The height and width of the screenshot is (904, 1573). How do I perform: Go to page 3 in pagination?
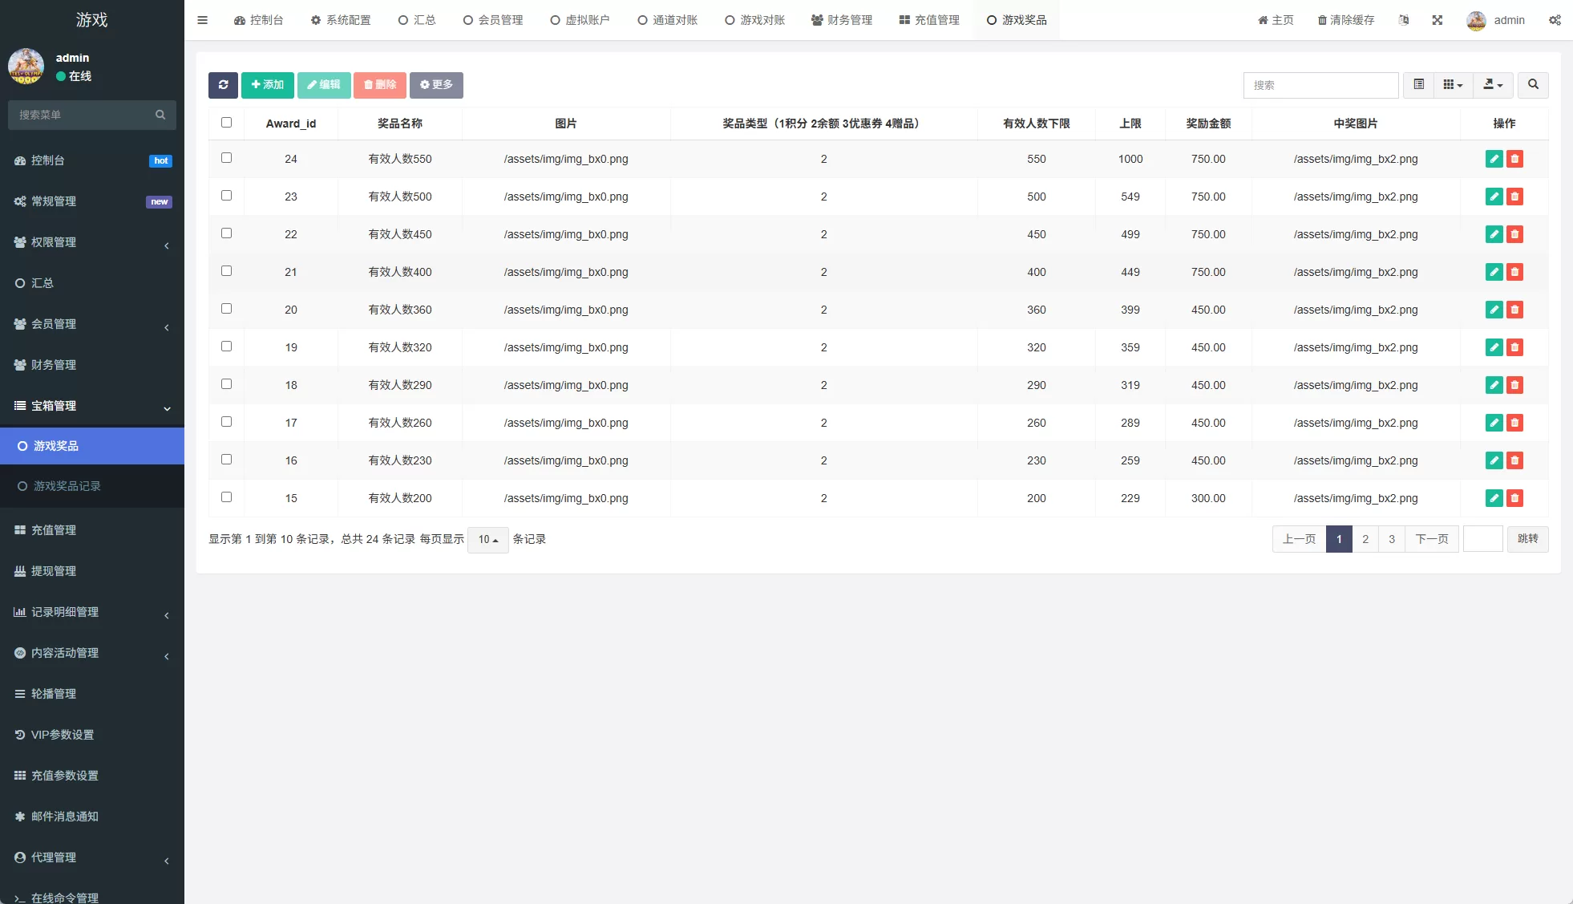(x=1391, y=539)
